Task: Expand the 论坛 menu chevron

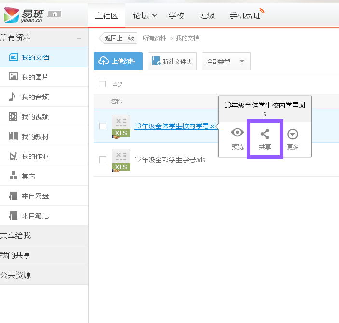Action: pos(155,15)
